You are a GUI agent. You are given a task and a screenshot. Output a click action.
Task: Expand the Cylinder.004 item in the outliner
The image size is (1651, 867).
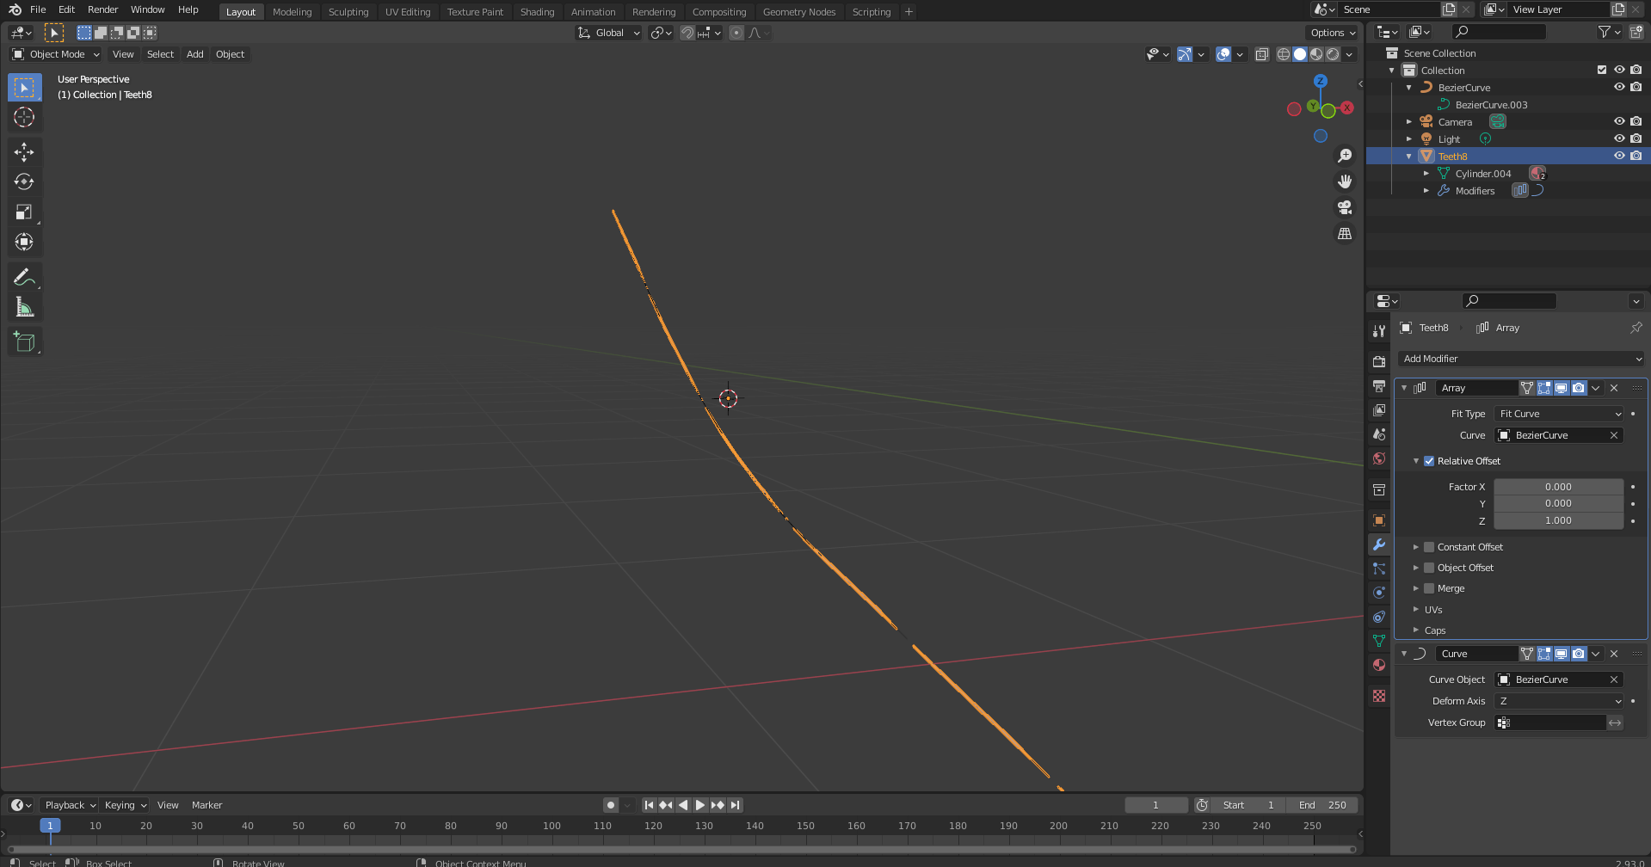1426,173
